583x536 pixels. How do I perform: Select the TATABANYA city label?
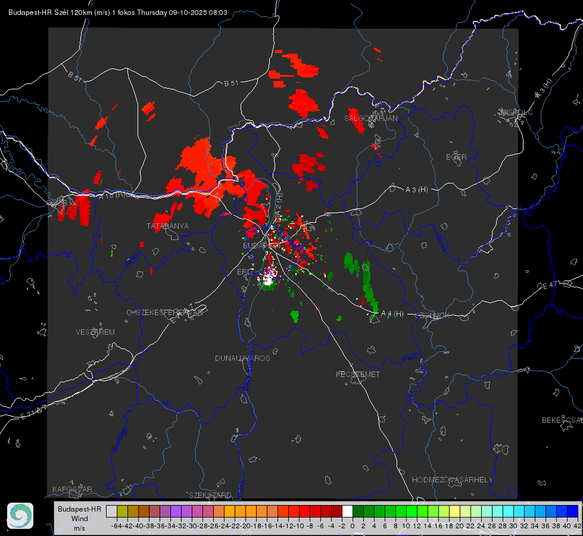click(167, 226)
